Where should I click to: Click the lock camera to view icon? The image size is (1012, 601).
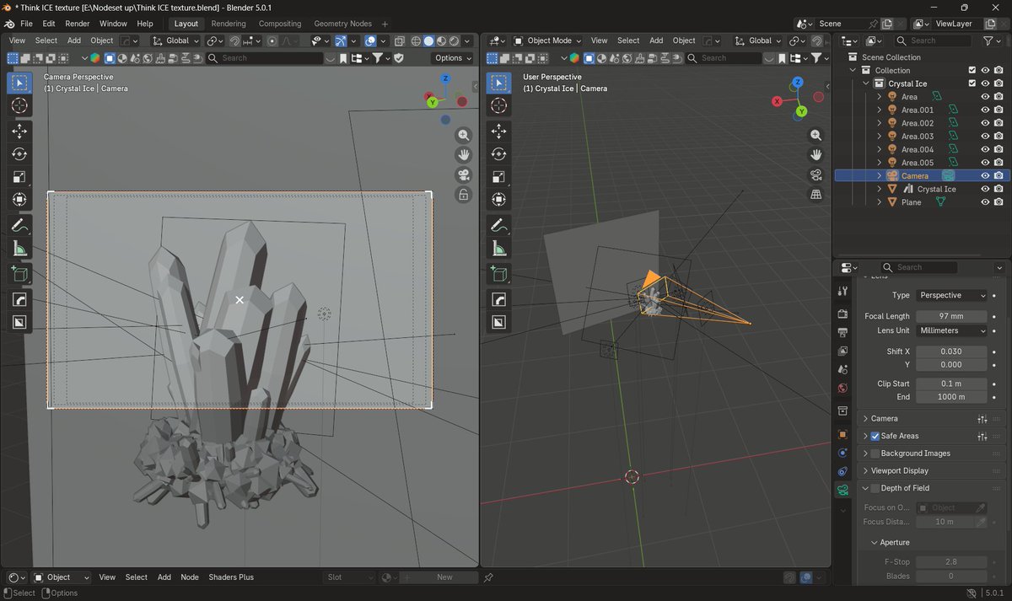coord(464,195)
